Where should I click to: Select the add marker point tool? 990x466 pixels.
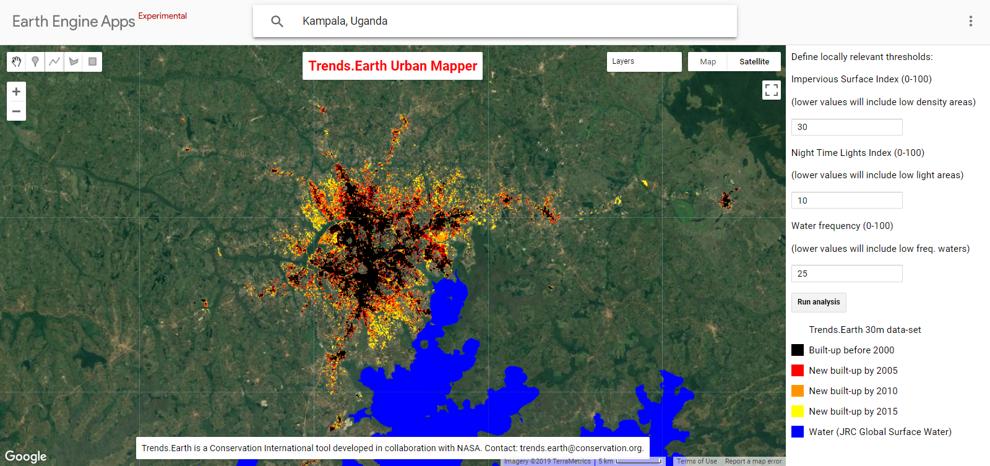35,62
